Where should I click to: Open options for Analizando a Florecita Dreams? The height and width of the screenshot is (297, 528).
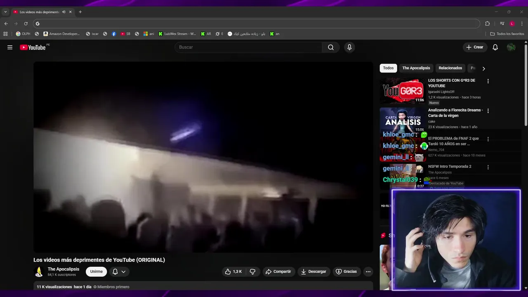pos(488,111)
